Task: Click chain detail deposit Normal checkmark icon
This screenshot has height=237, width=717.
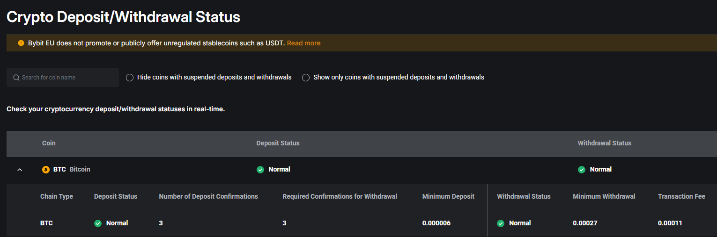Action: point(98,223)
